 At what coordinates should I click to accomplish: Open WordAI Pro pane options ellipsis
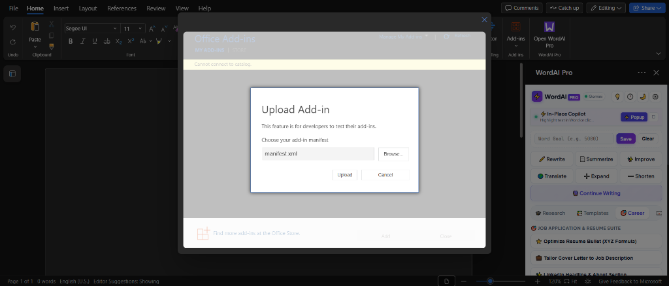coord(642,72)
